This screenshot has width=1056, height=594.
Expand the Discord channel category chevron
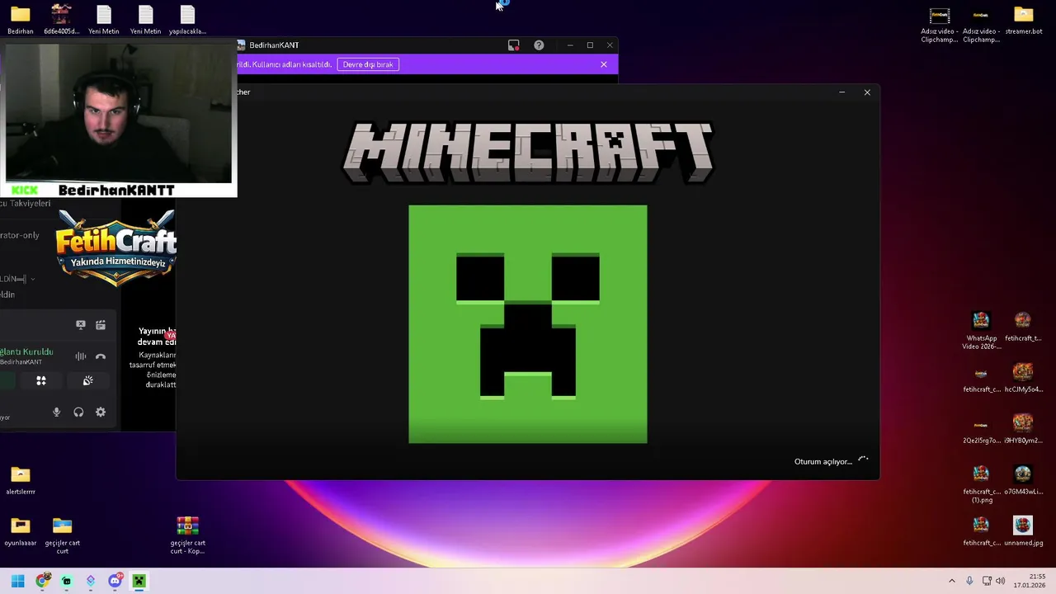point(32,279)
